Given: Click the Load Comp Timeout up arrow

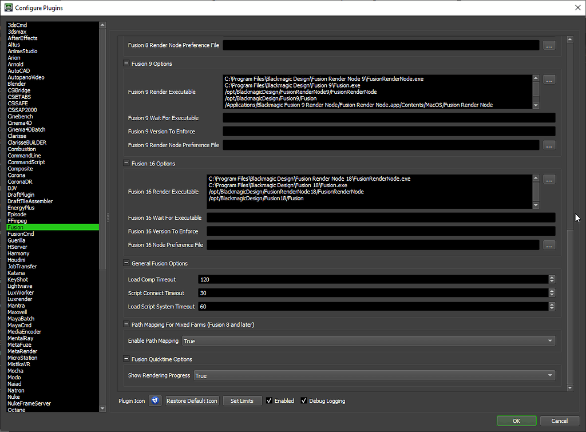Looking at the screenshot, I should point(551,277).
